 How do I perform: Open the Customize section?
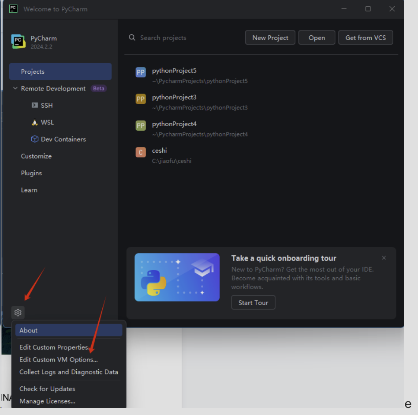(36, 156)
